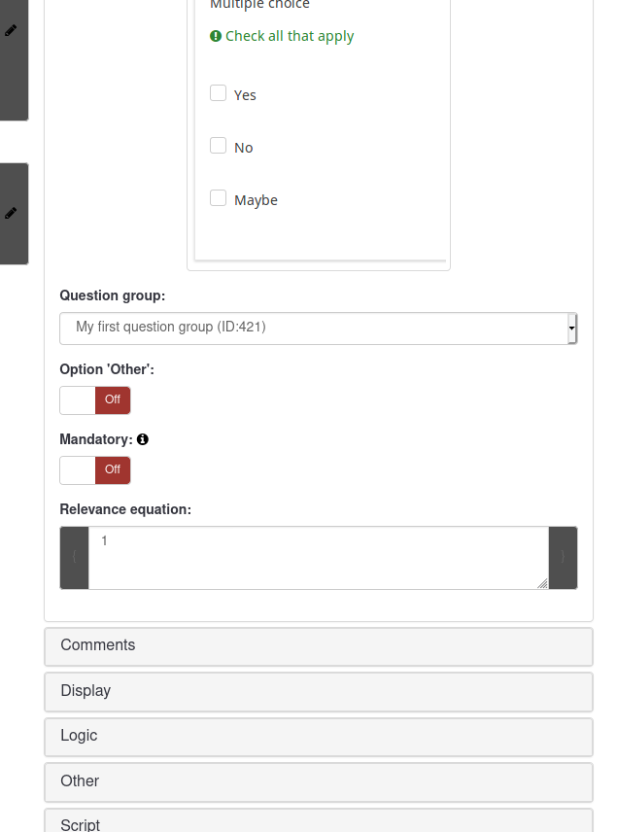
Task: Click the lower pencil edit icon
Action: (11, 213)
